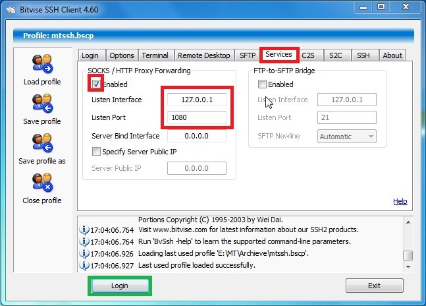The image size is (426, 306).
Task: Click the log panel scrollbar thumb
Action: point(408,255)
